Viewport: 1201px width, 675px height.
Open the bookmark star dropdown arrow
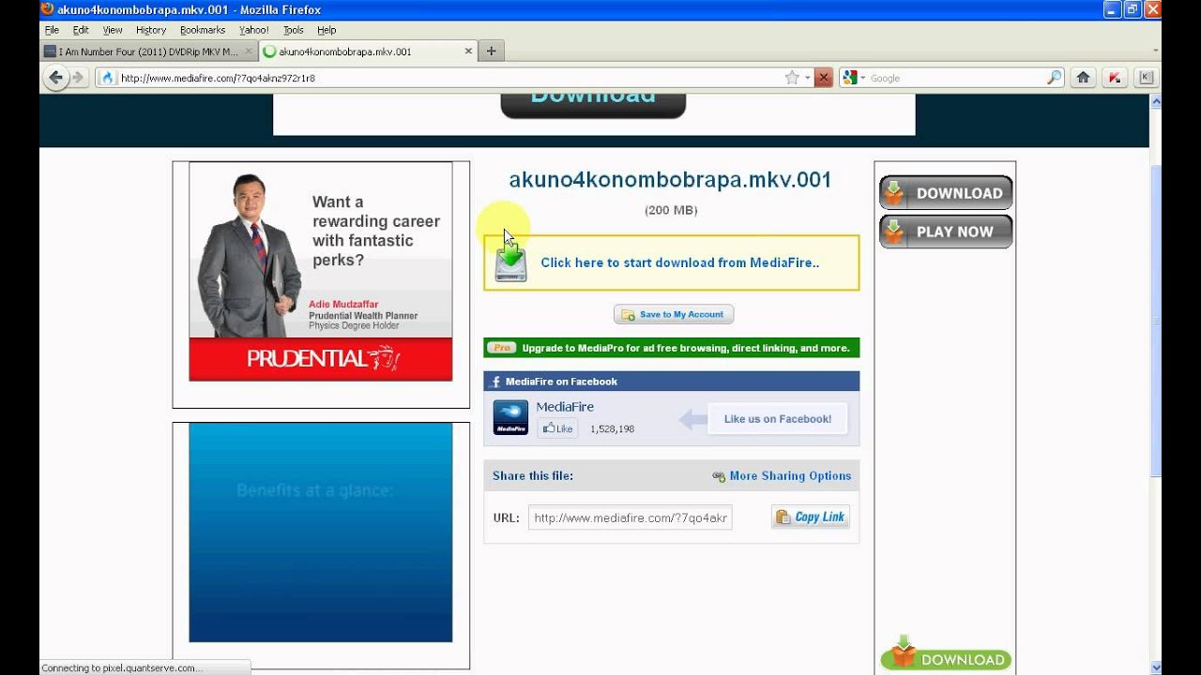coord(806,78)
